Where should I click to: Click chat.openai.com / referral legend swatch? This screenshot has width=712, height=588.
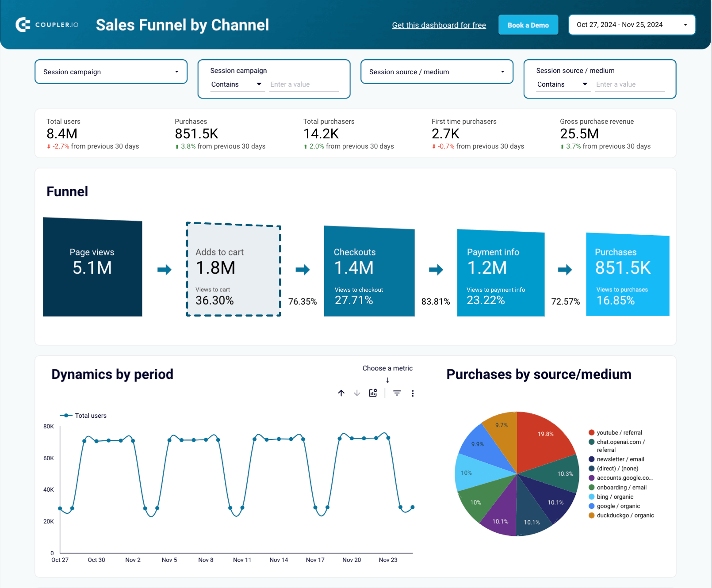[x=591, y=442]
